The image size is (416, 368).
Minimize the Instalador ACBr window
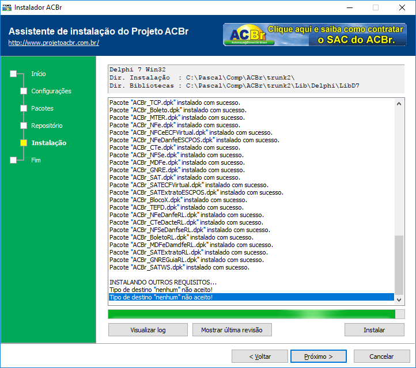350,7
